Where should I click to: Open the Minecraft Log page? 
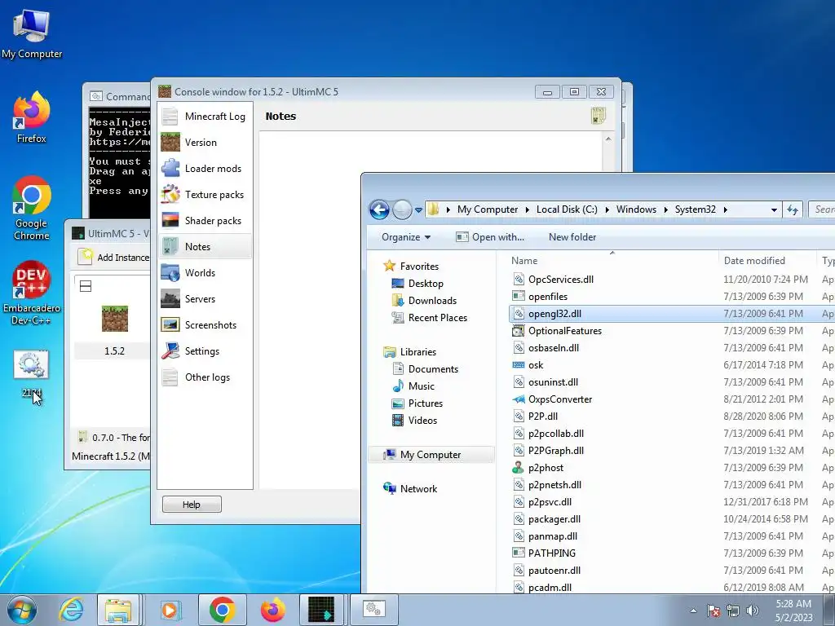[205, 116]
